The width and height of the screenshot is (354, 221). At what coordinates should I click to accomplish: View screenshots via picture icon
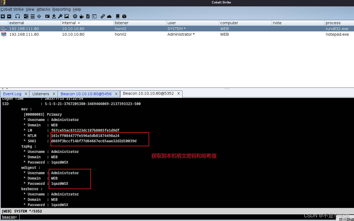(67, 16)
